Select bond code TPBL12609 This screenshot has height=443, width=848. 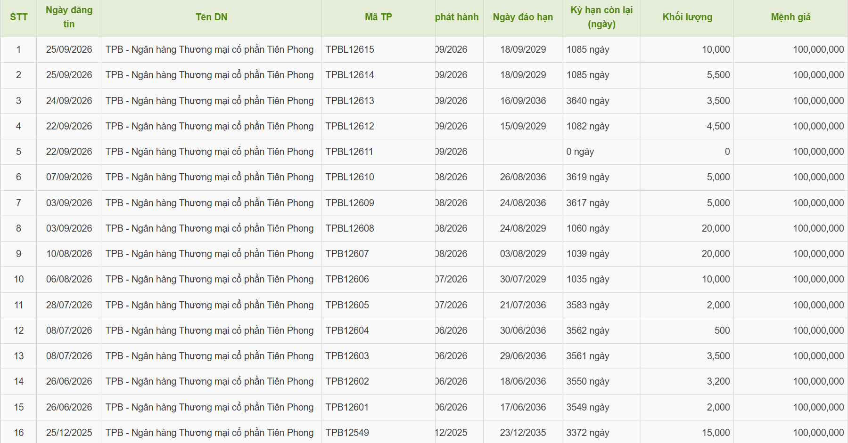350,203
